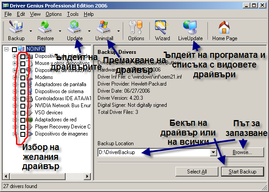Viewport: 269px width, 192px height.
Task: Check the Player Recovery Device checkbox
Action: coord(23,127)
